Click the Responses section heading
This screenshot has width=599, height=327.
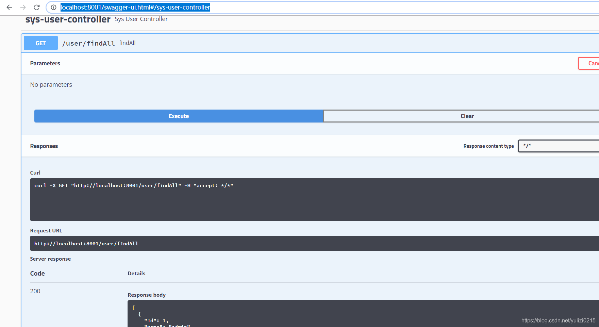tap(44, 146)
